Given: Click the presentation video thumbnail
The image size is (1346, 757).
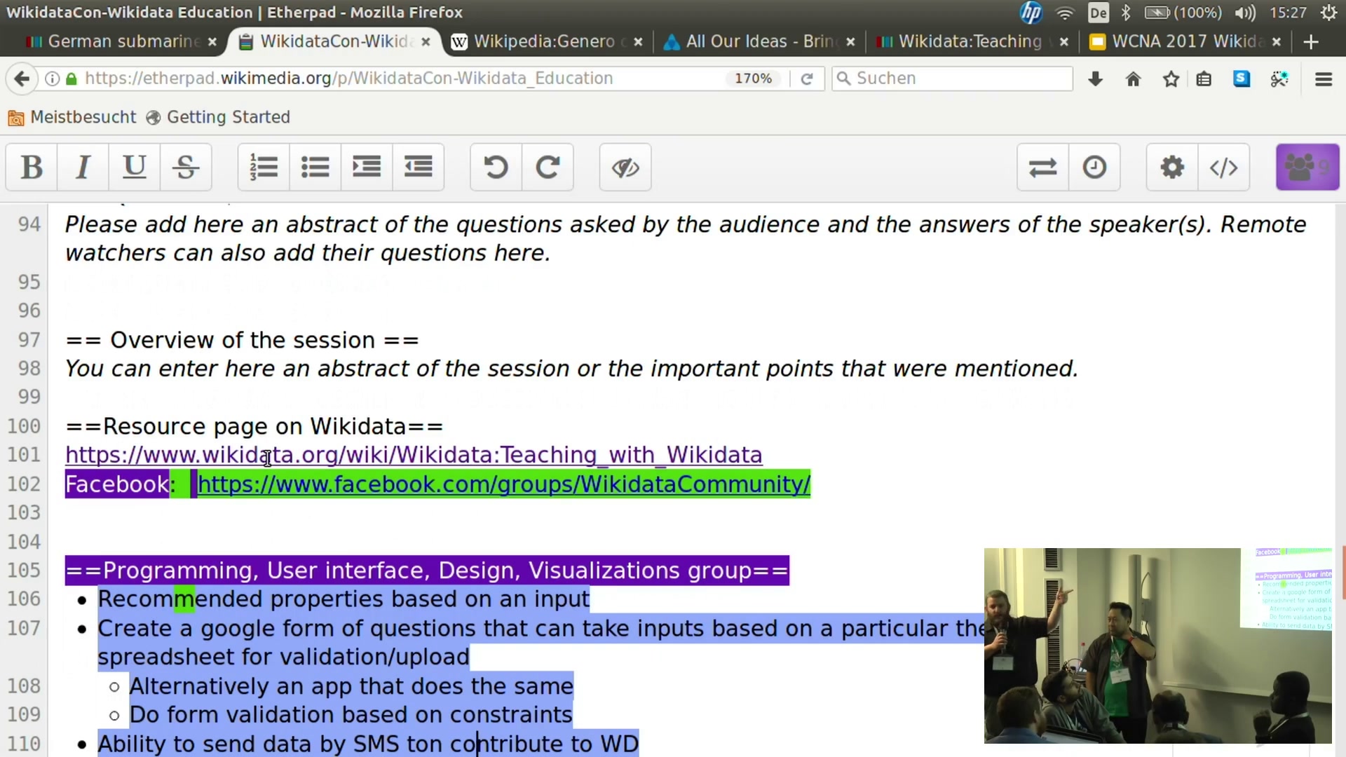Looking at the screenshot, I should tap(1157, 646).
